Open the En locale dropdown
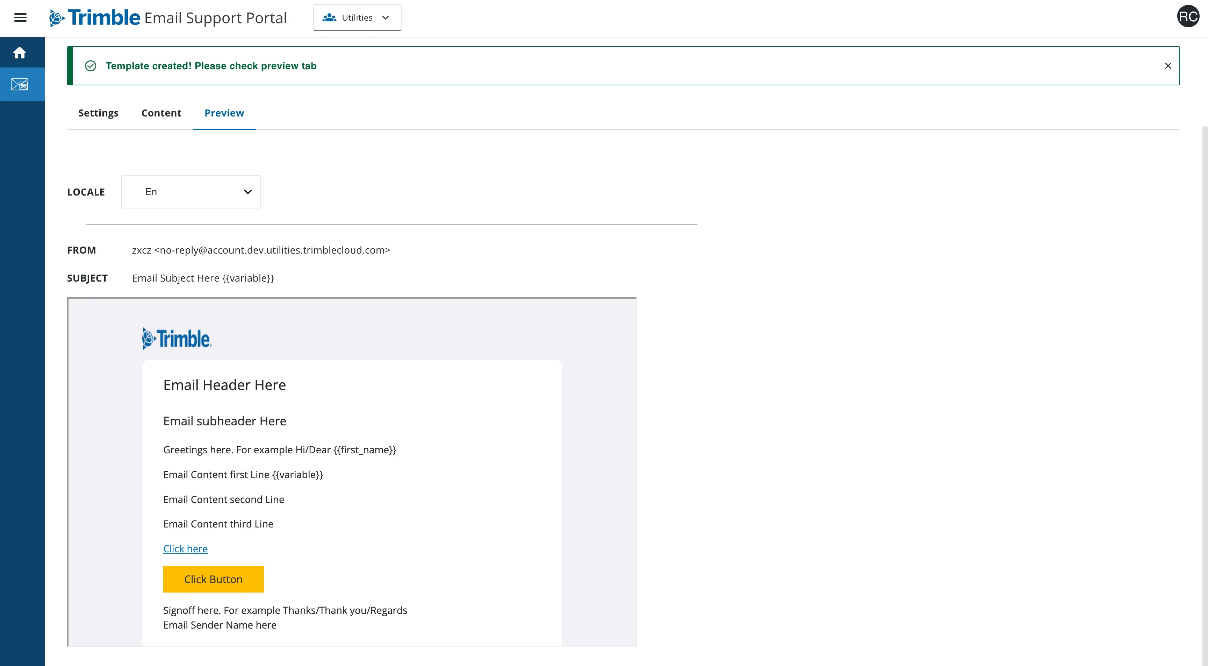The image size is (1208, 666). click(191, 191)
